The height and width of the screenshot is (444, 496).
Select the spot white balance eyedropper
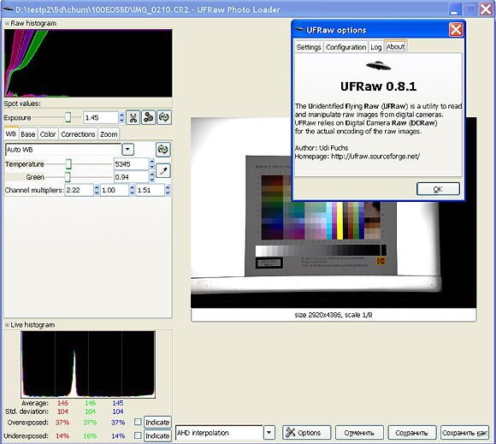tap(163, 171)
